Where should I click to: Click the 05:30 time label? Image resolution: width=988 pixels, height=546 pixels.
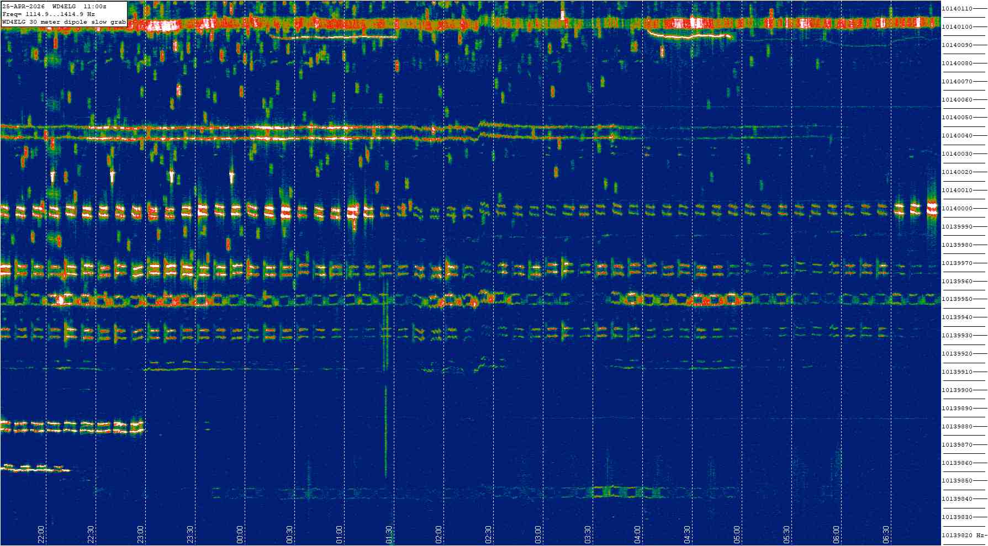click(x=787, y=534)
